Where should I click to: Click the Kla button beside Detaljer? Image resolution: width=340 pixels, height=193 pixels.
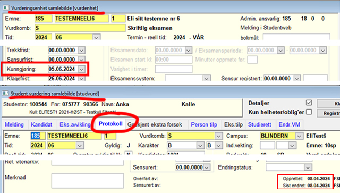(329, 104)
